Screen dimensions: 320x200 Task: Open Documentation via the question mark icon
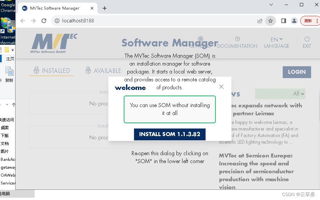[x=237, y=39]
